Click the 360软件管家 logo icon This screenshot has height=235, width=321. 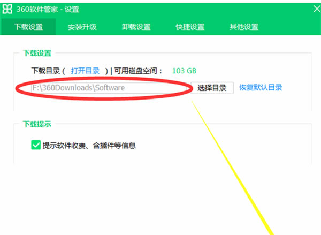(7, 10)
